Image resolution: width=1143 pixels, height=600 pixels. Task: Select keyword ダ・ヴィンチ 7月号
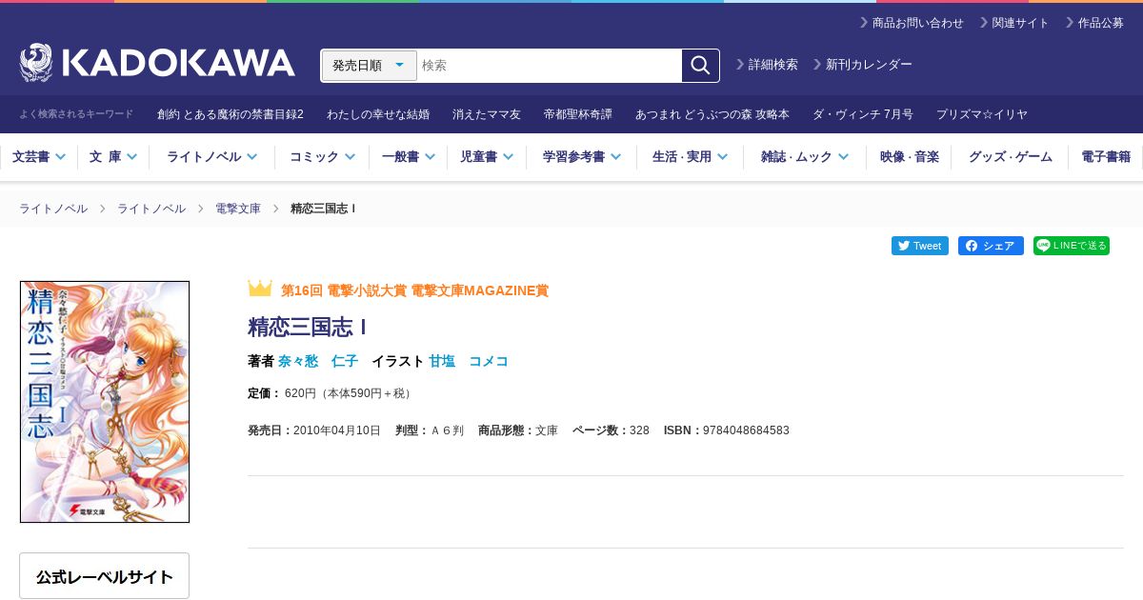click(863, 114)
